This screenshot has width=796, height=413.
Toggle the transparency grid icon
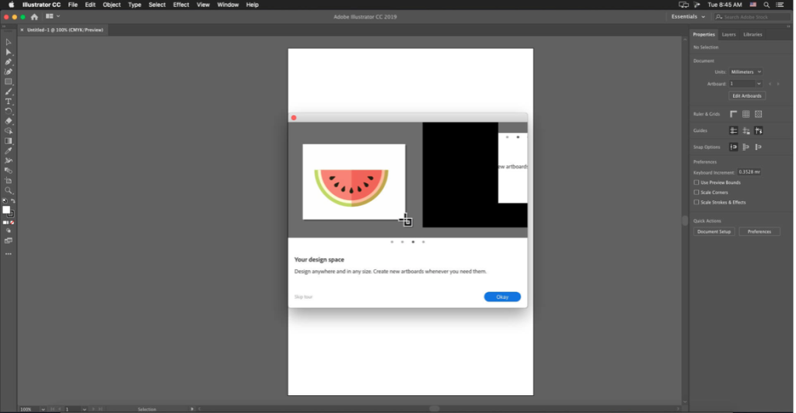(x=758, y=114)
